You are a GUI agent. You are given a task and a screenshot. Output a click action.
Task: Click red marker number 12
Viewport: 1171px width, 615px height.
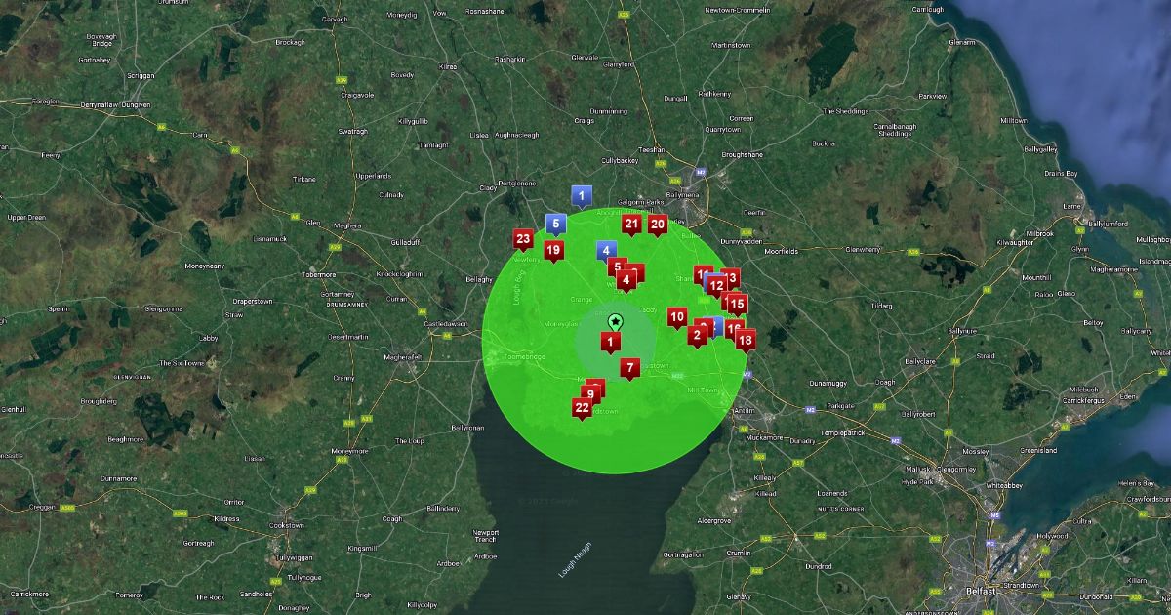716,286
